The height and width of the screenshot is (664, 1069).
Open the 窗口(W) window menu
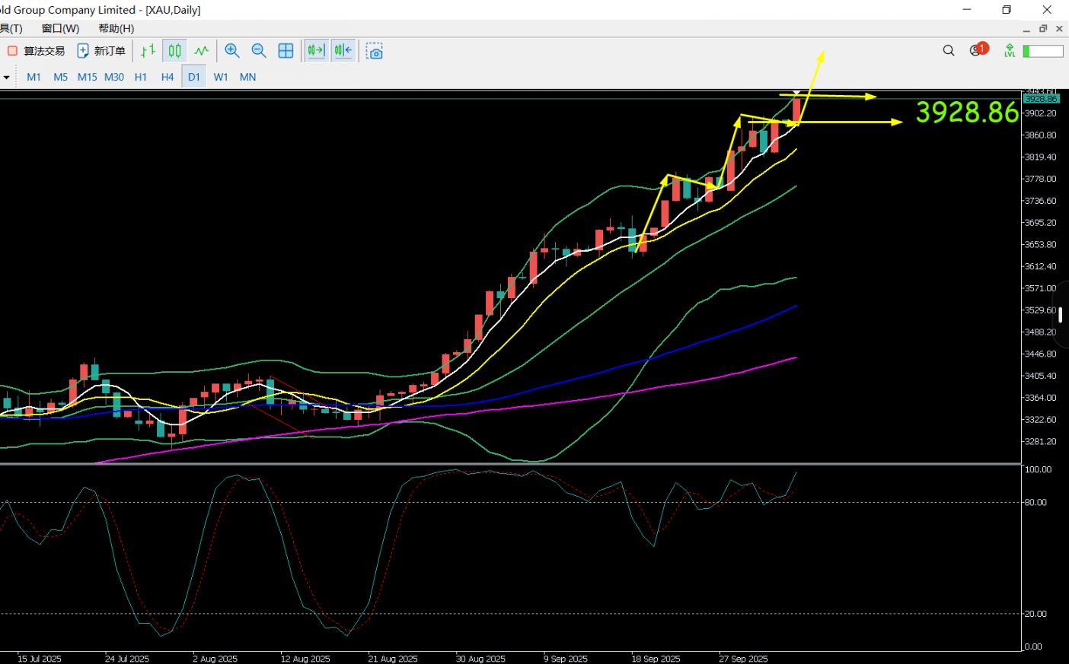[x=60, y=28]
